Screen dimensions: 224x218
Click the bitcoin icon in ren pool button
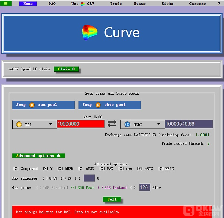(x=32, y=105)
